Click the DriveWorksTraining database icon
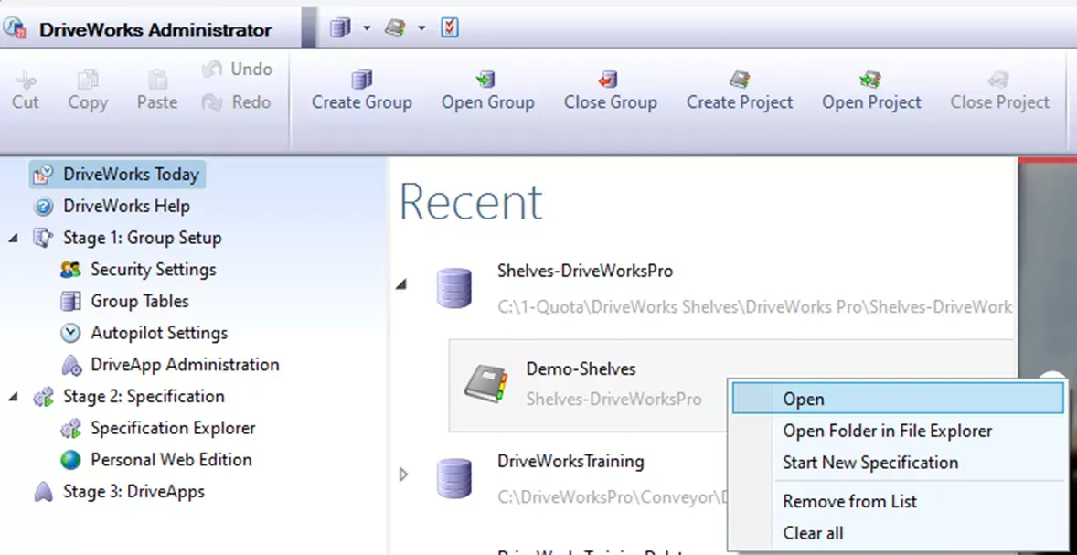Viewport: 1077px width, 555px height. click(454, 478)
